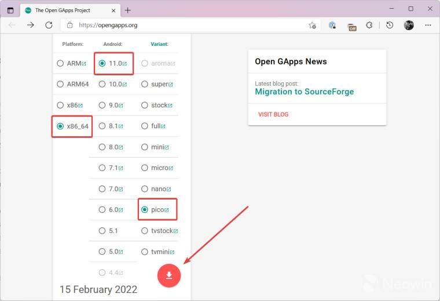Viewport: 440px width, 301px height.
Task: View site information lock icon
Action: 69,26
